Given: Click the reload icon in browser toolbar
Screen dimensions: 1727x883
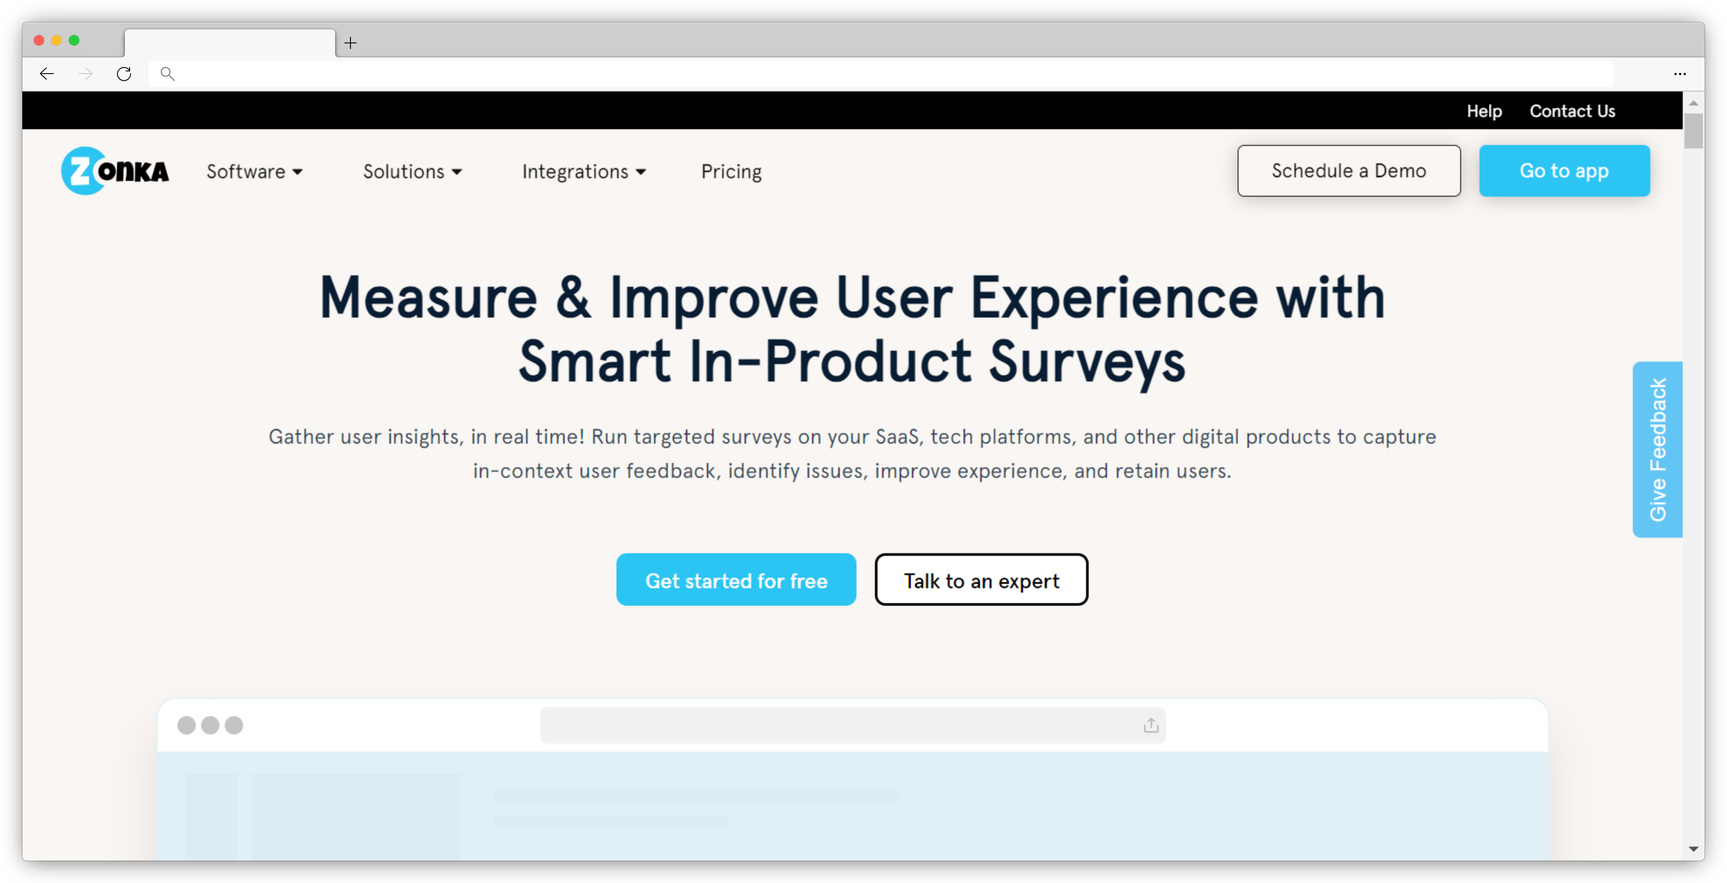Looking at the screenshot, I should pos(124,73).
